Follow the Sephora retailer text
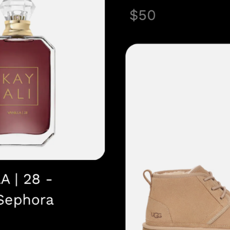The height and width of the screenshot is (230, 230). 26,200
